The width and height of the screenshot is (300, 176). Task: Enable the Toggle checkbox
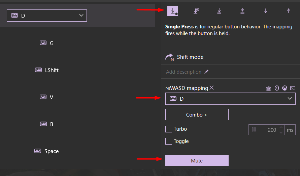pos(169,141)
